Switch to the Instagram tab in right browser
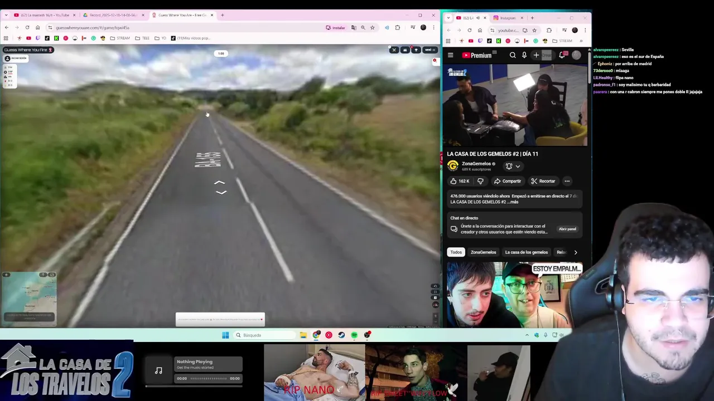Image resolution: width=714 pixels, height=401 pixels. point(508,18)
